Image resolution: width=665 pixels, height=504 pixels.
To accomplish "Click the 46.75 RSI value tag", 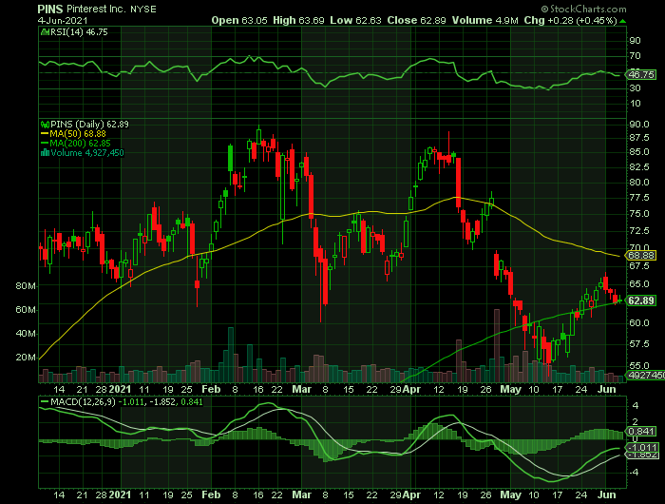I will (x=641, y=74).
